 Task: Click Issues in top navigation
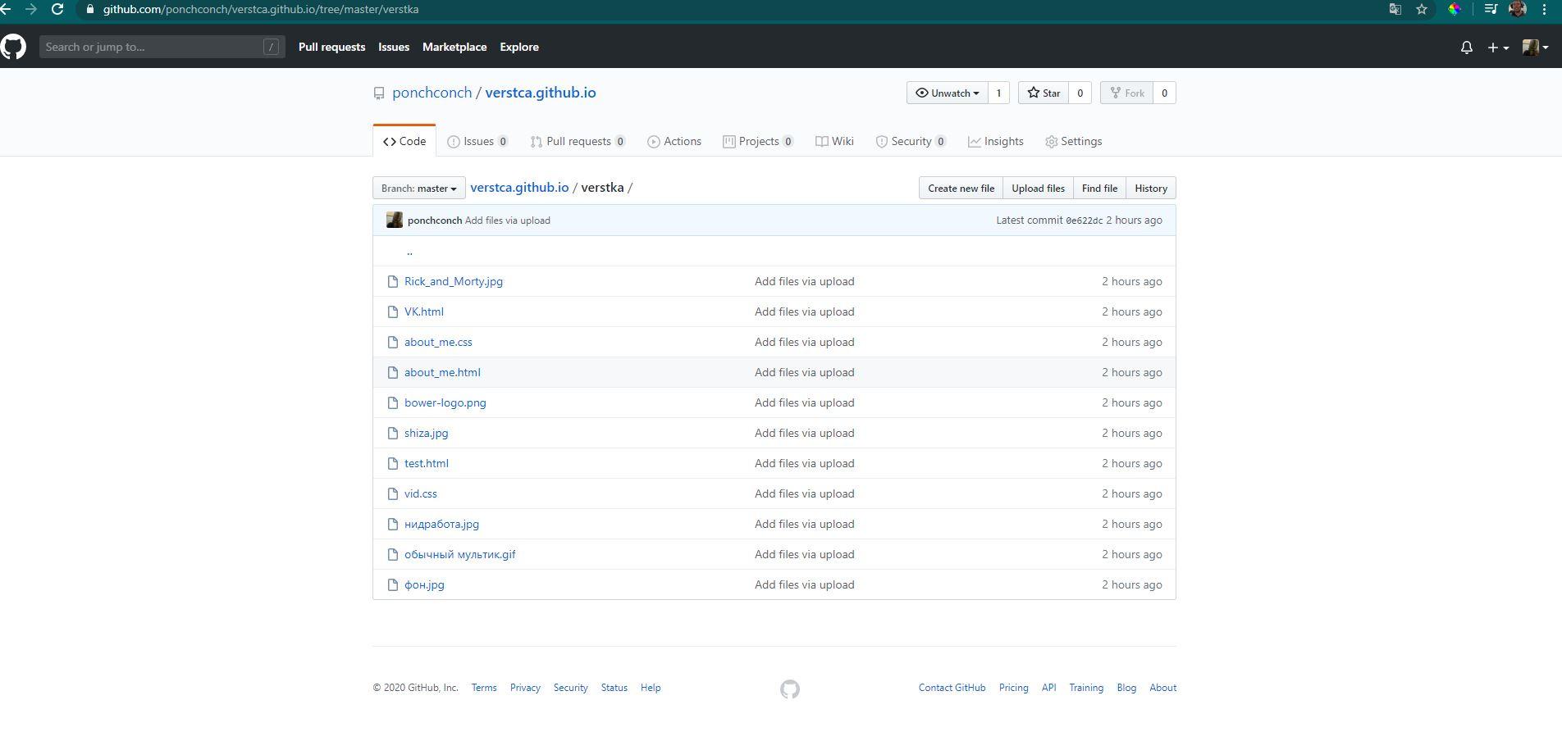[394, 47]
